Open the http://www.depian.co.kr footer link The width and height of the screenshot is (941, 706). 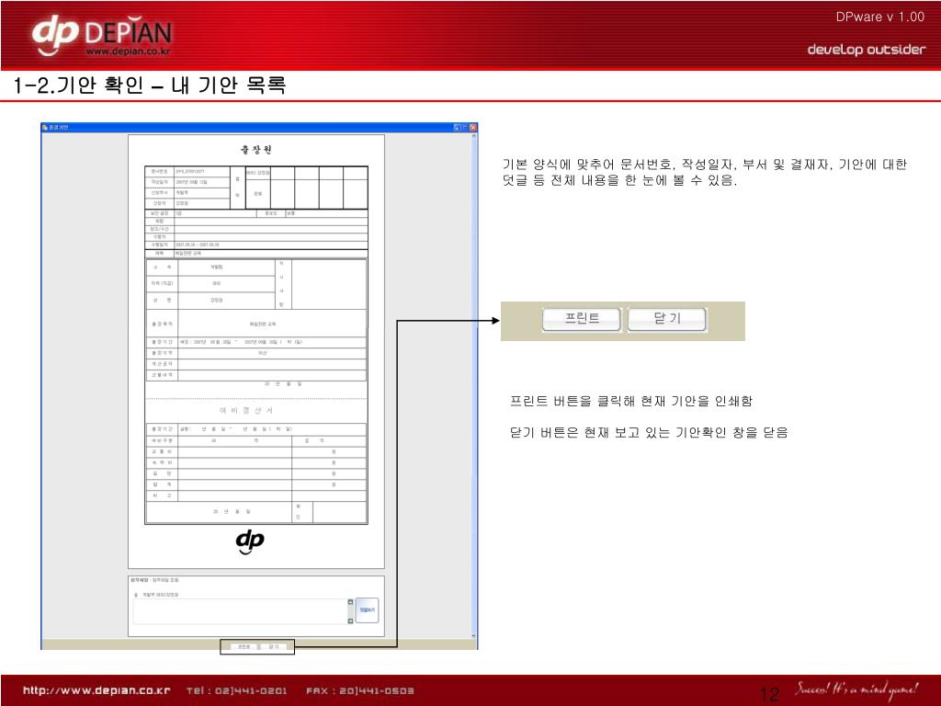click(96, 690)
